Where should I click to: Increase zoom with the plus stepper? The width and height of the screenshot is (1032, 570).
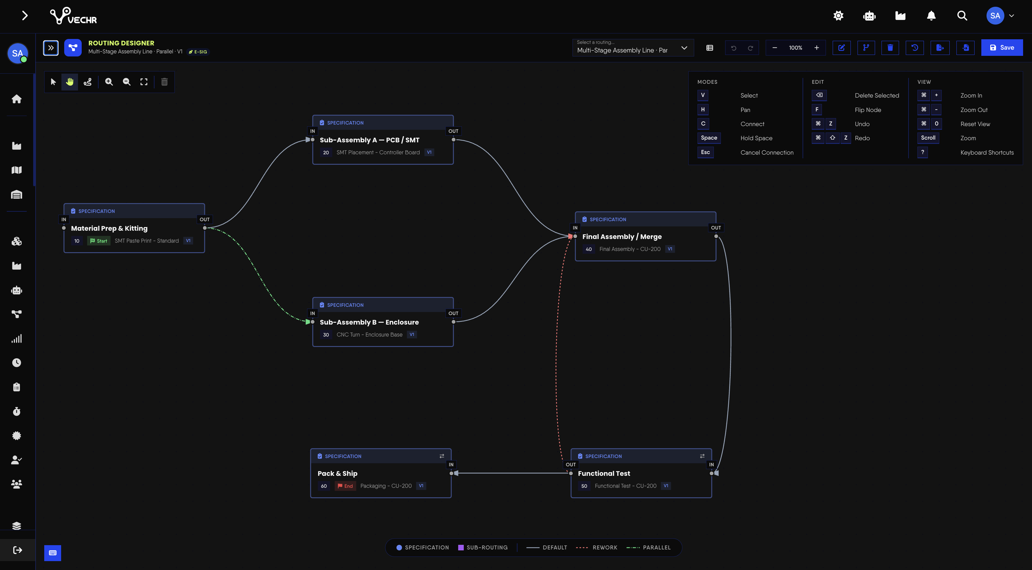tap(816, 48)
